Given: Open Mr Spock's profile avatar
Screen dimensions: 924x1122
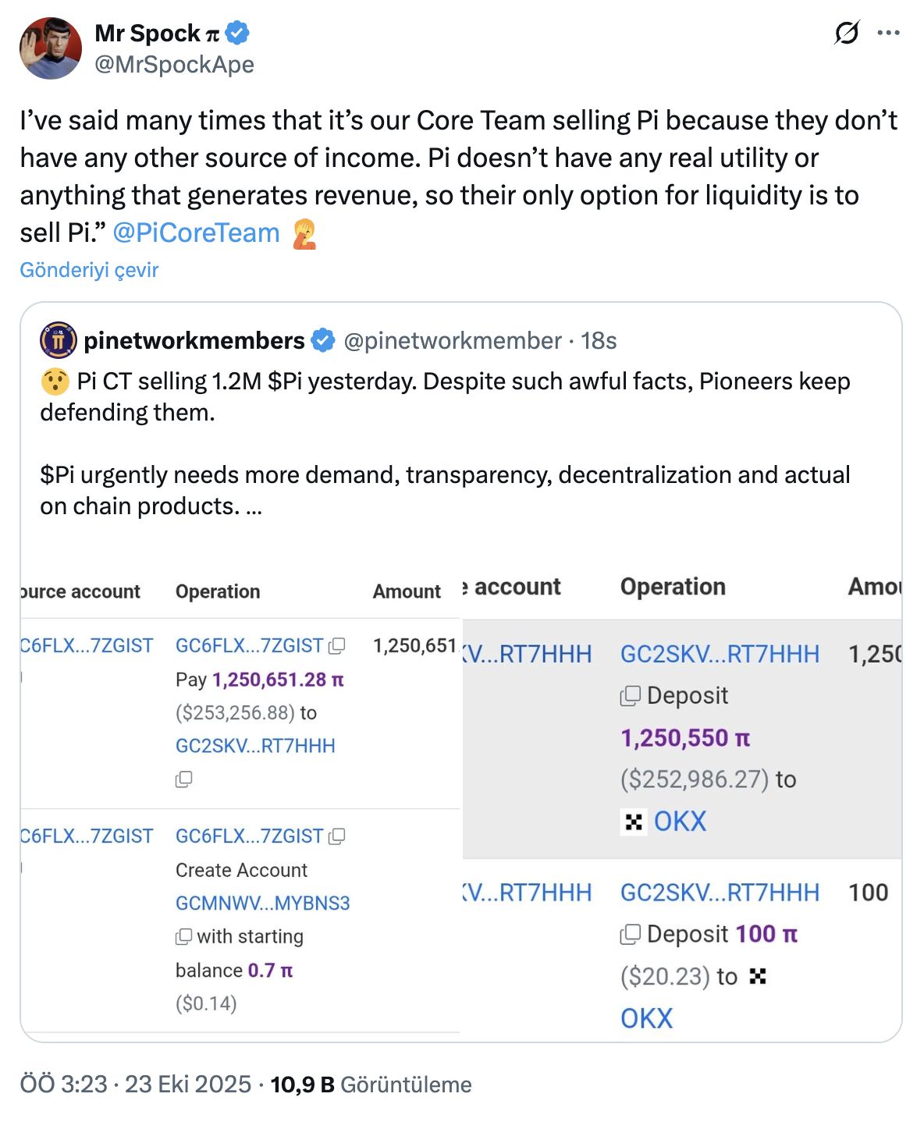Looking at the screenshot, I should coord(50,48).
